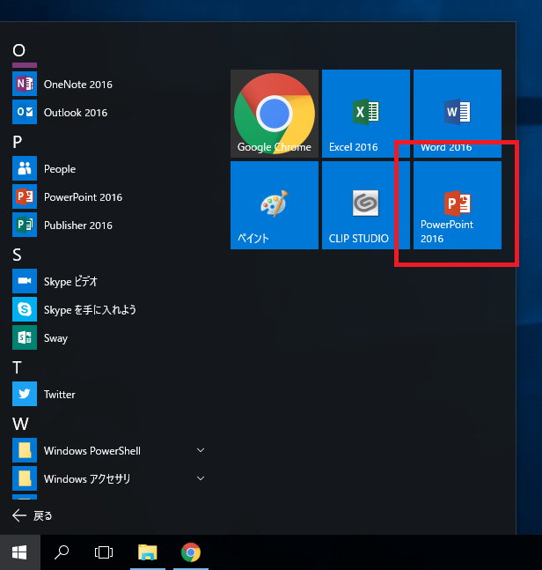
Task: Open File Explorer from the taskbar
Action: coord(148,552)
